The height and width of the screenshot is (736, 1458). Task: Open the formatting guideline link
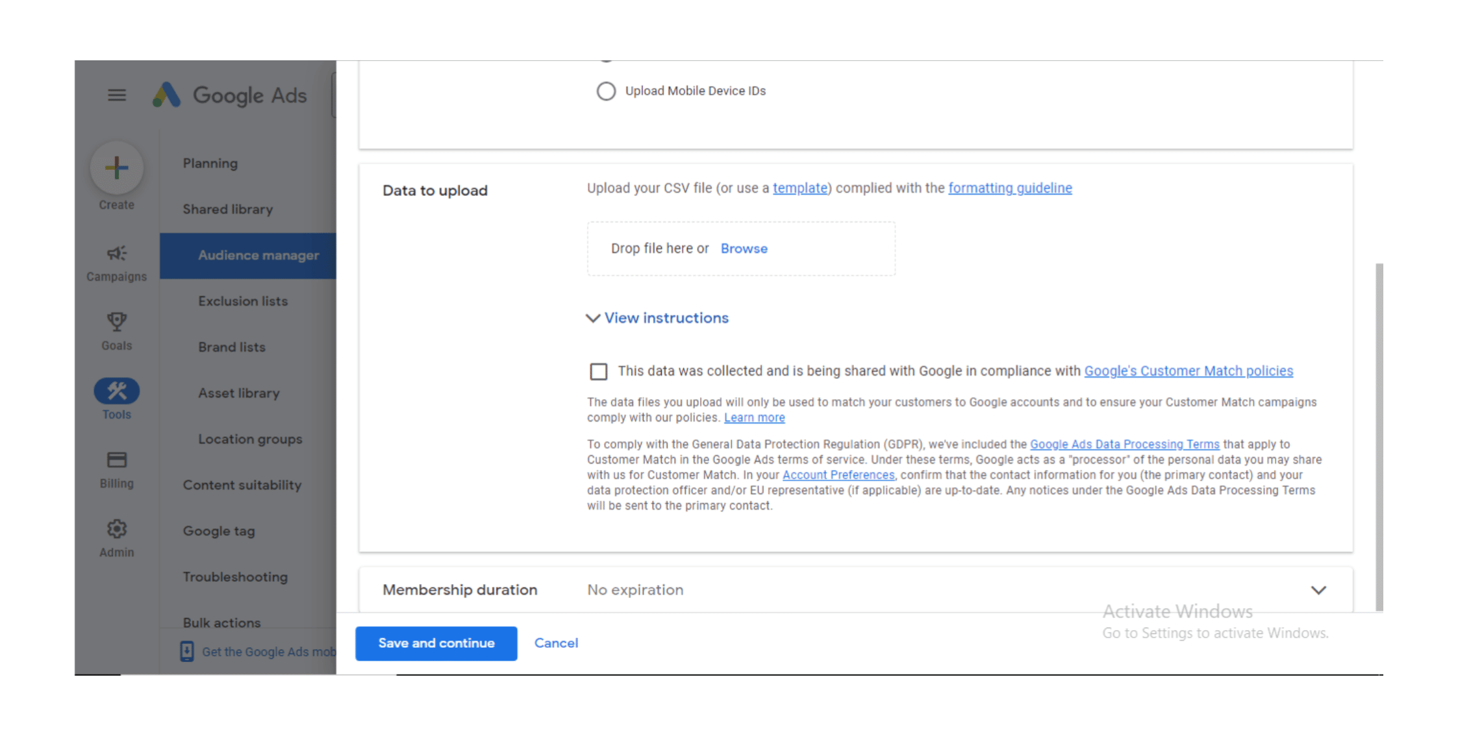pyautogui.click(x=1010, y=188)
